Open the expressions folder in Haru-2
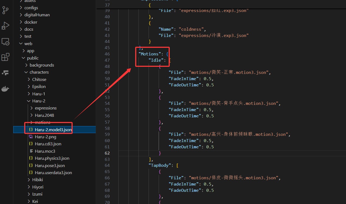This screenshot has width=346, height=204. (46, 108)
